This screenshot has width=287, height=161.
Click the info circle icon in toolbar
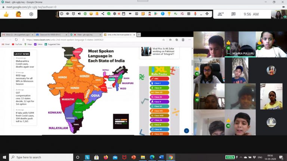point(62,14)
